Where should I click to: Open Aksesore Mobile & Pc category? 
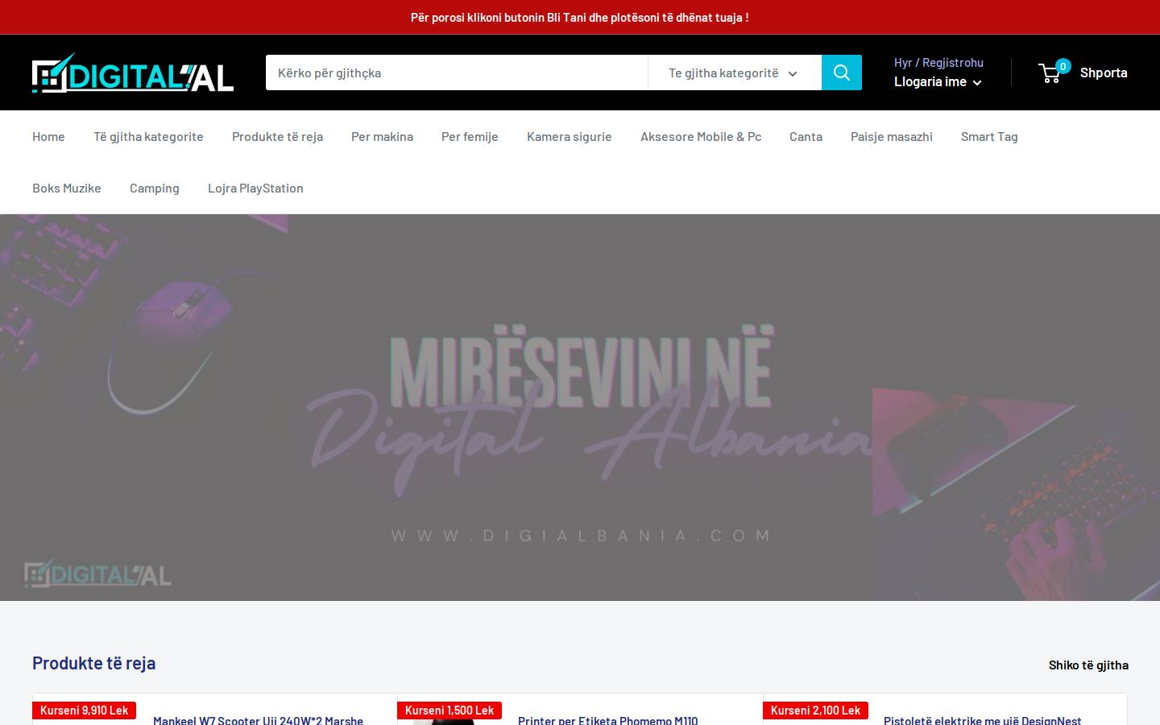click(x=701, y=136)
